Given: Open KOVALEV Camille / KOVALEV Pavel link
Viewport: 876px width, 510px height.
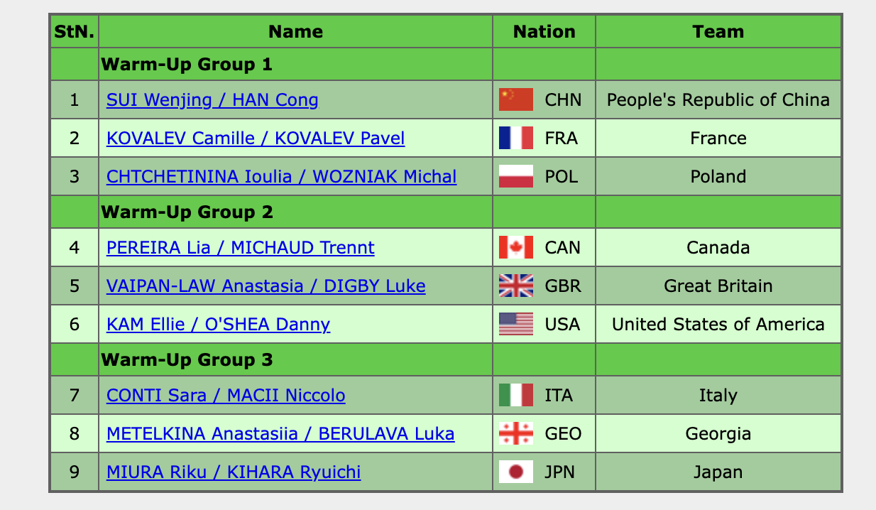Looking at the screenshot, I should 256,139.
